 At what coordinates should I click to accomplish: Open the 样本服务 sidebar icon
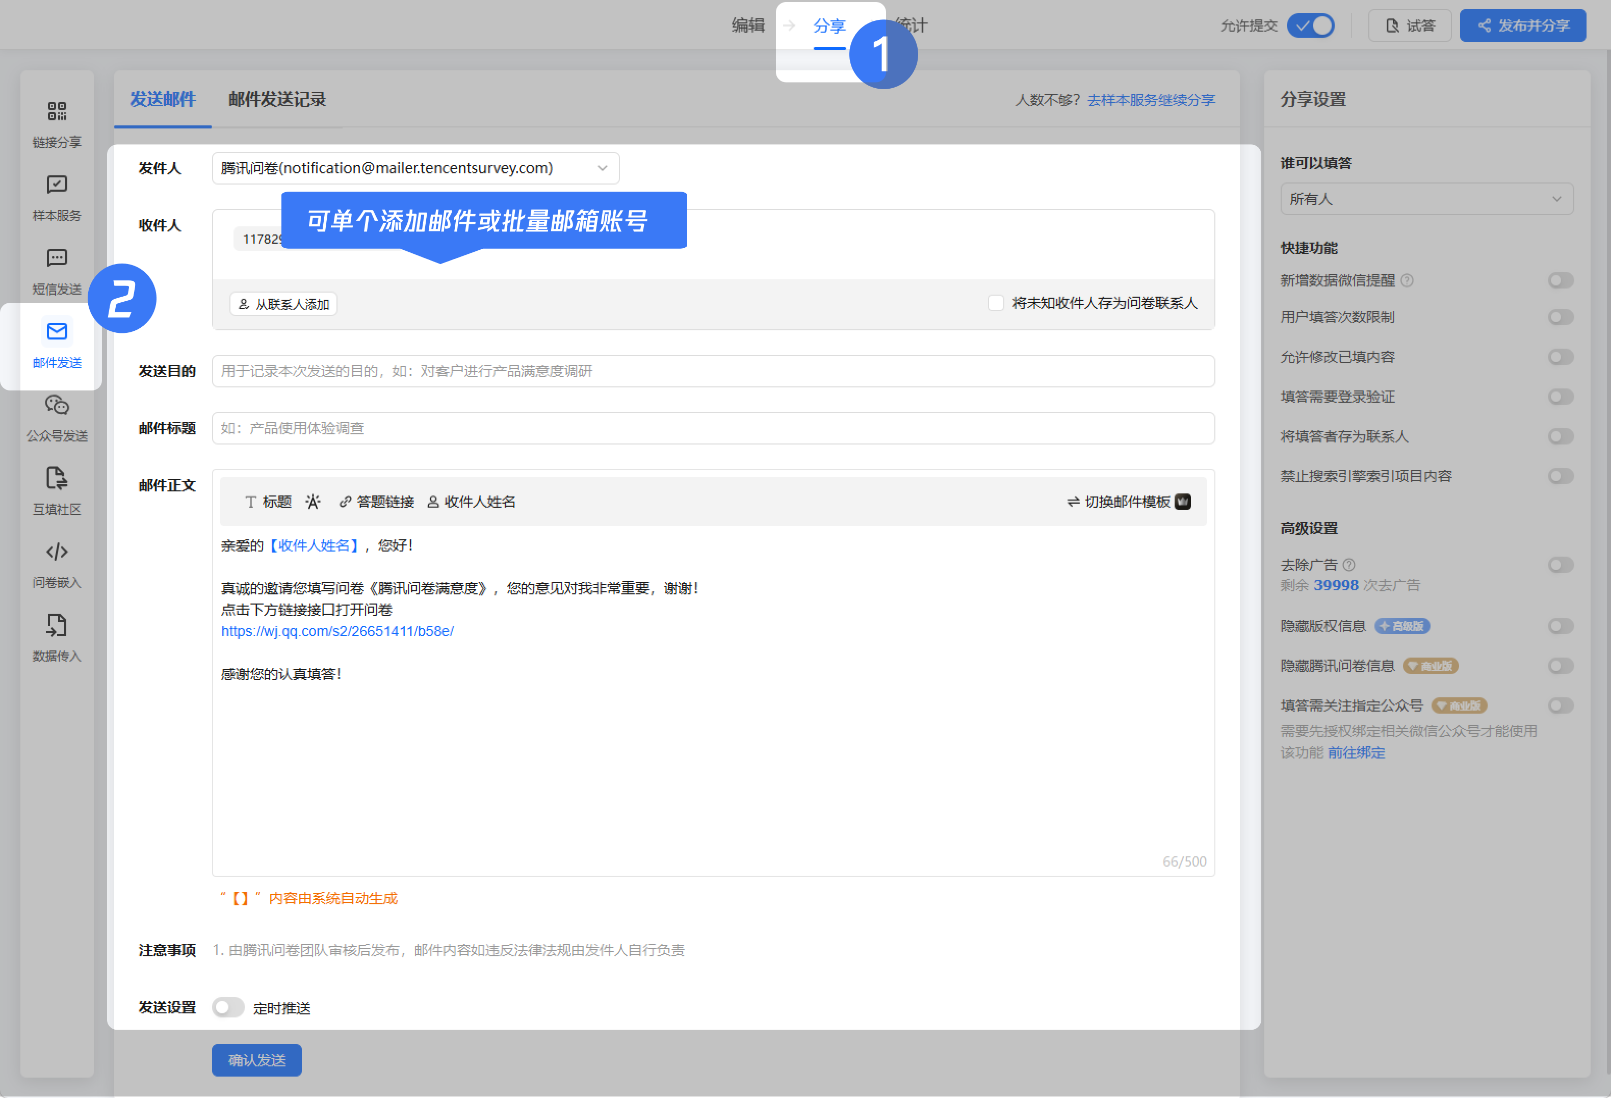[x=57, y=185]
